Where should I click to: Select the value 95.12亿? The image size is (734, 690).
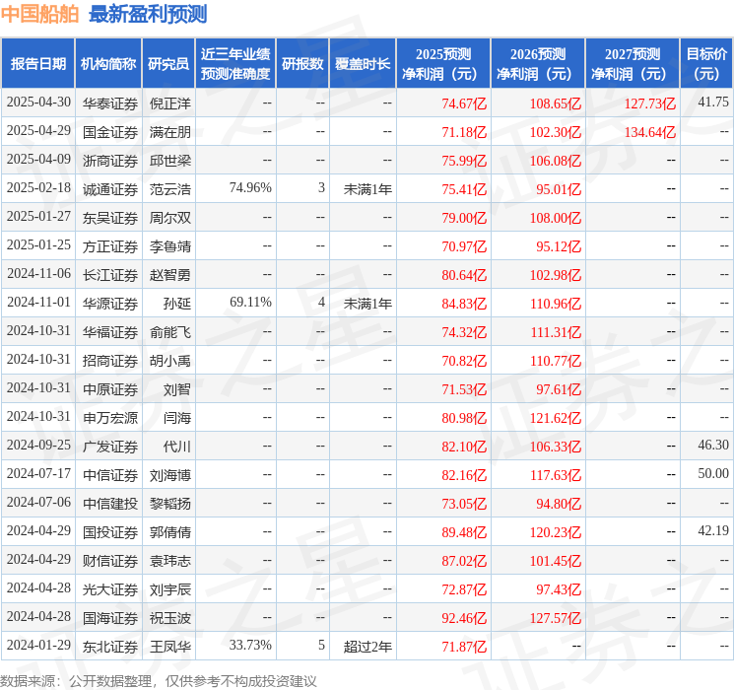[559, 246]
